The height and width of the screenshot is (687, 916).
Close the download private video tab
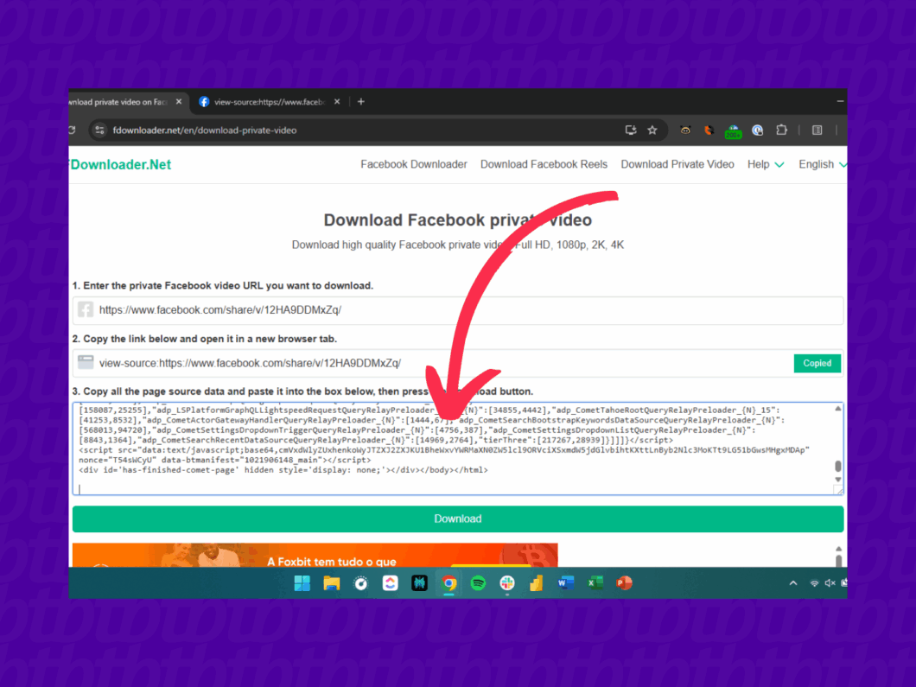pyautogui.click(x=179, y=102)
